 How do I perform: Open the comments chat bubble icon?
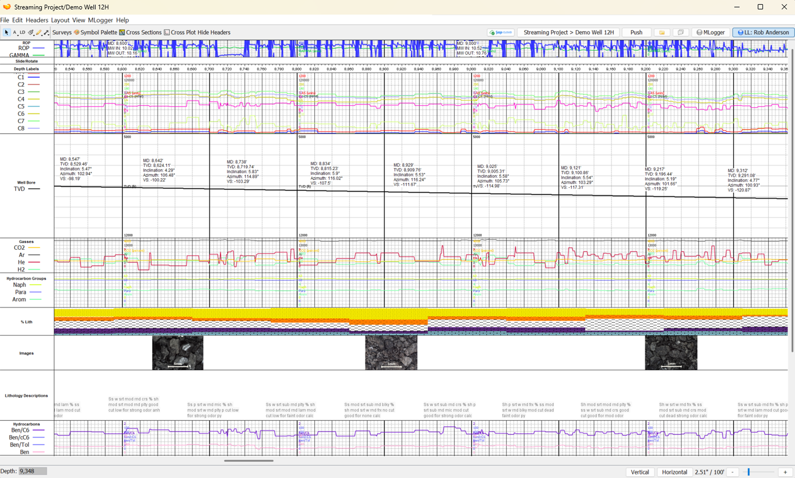point(680,33)
